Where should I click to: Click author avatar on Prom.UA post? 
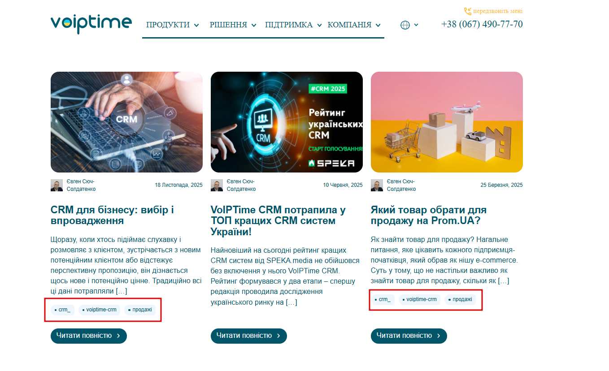tap(377, 185)
